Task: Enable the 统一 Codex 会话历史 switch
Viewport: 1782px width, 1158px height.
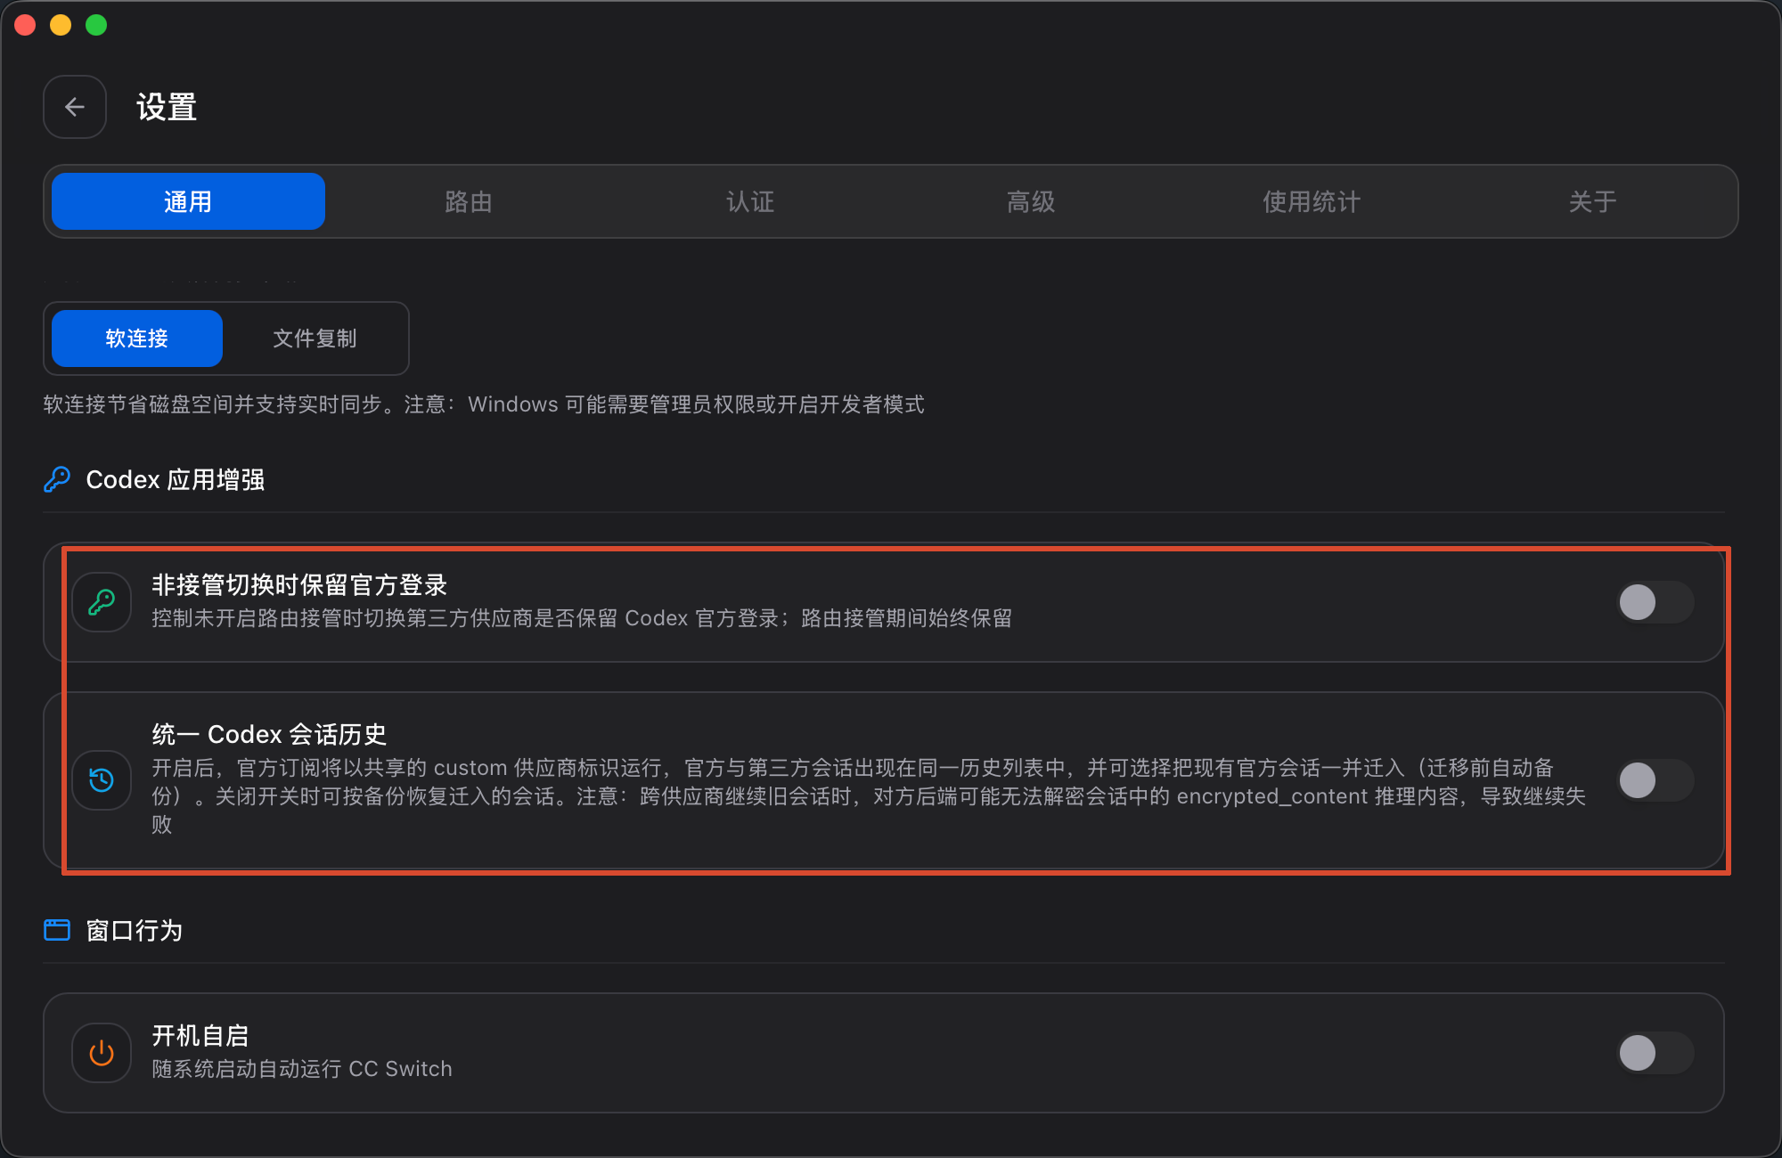Action: (1655, 780)
